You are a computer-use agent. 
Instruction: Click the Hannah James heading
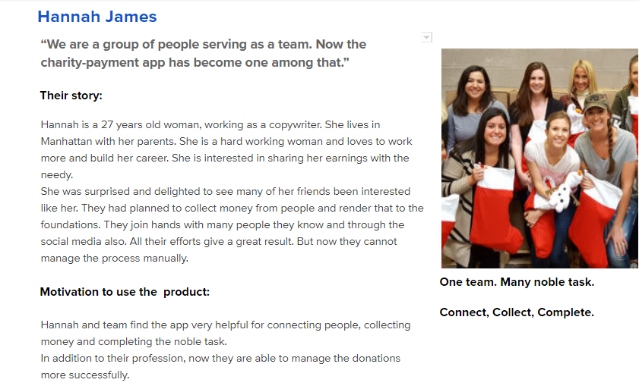[97, 17]
